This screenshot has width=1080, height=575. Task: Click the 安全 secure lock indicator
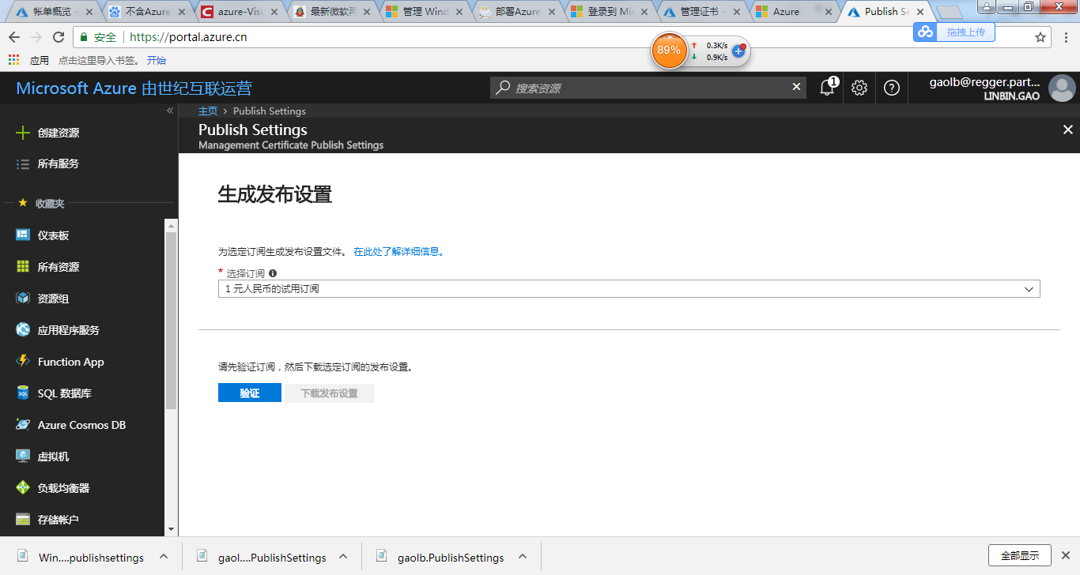pos(98,37)
